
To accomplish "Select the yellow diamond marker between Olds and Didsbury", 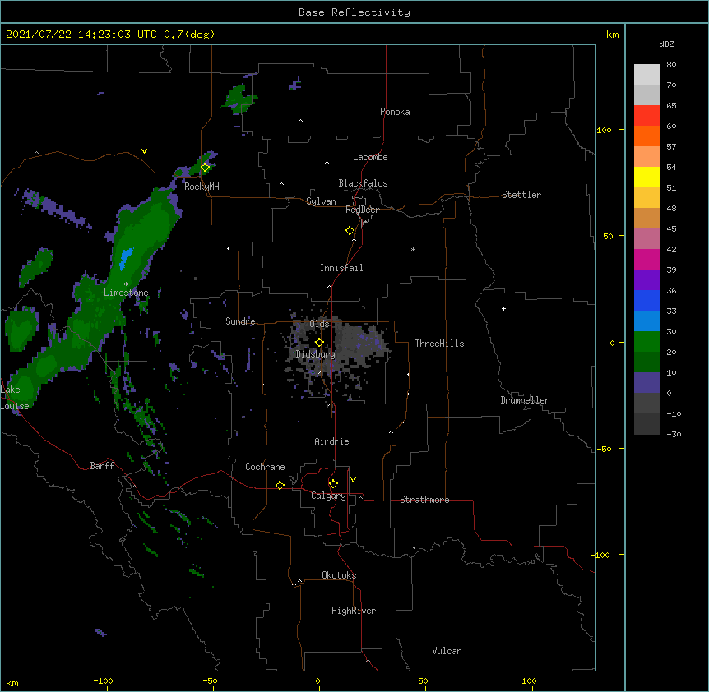I will click(319, 343).
